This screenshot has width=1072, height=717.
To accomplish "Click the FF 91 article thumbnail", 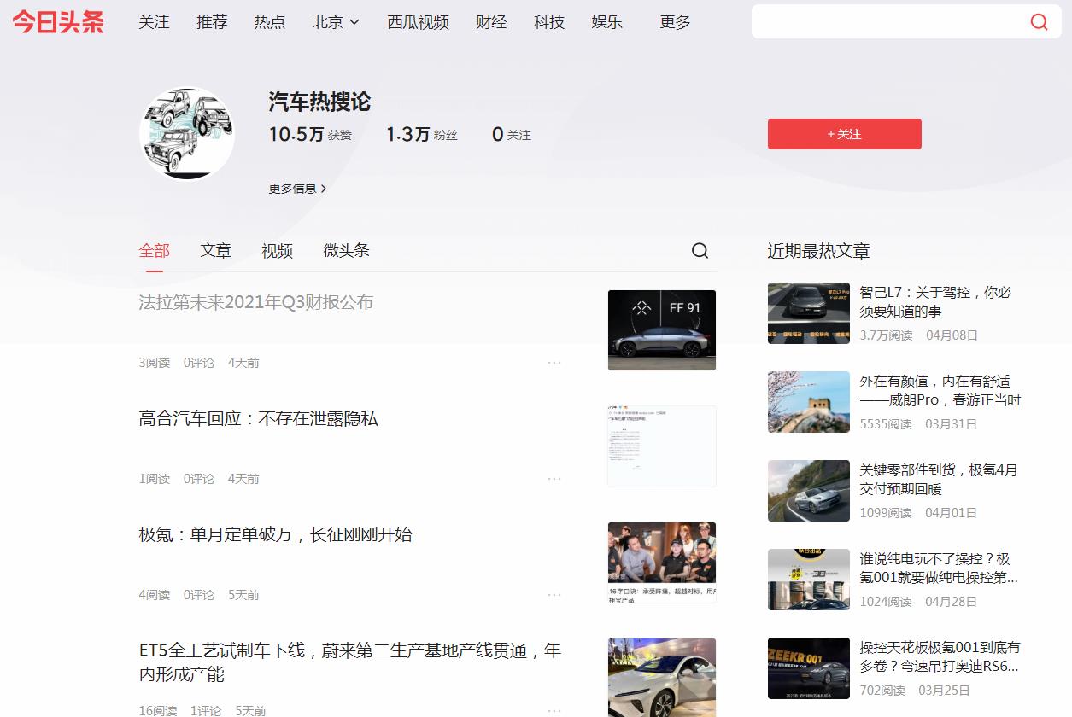I will (662, 330).
